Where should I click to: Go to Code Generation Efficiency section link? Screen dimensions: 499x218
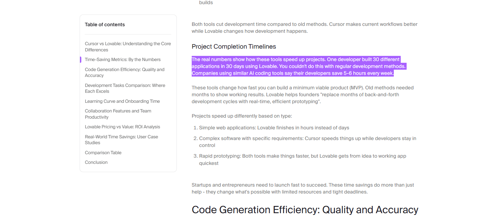[x=125, y=72]
